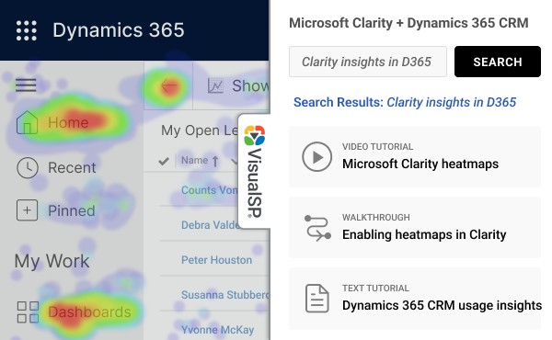
Task: Click the walkthrough path icon
Action: 317,228
